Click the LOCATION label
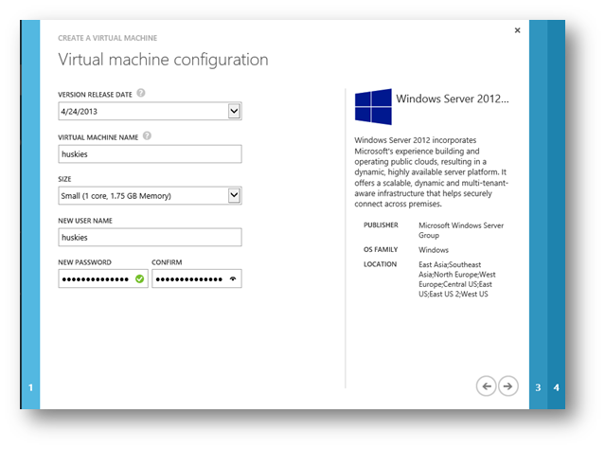Viewport: 605px width, 449px height. [x=380, y=264]
